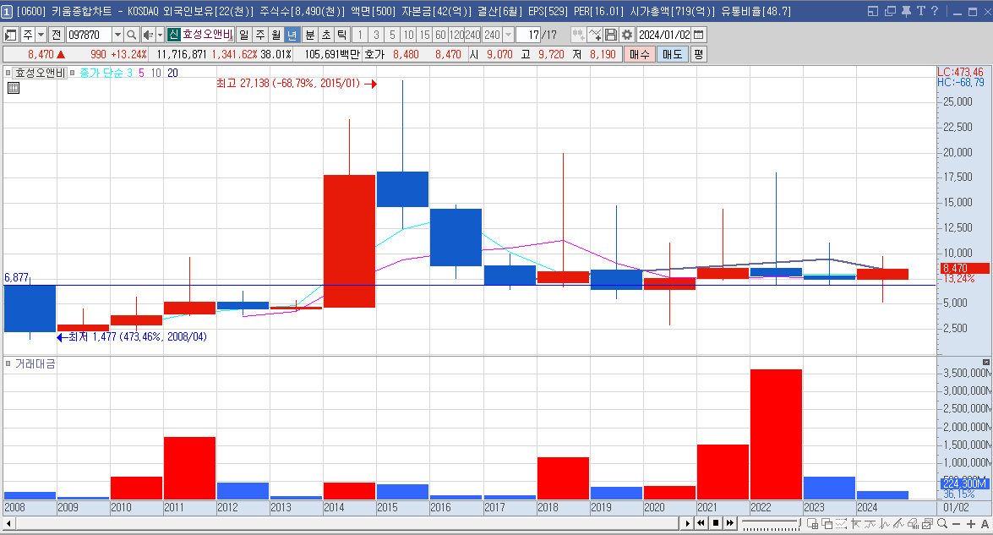Click the screen layout icon in title bar
The width and height of the screenshot is (993, 535).
873,11
